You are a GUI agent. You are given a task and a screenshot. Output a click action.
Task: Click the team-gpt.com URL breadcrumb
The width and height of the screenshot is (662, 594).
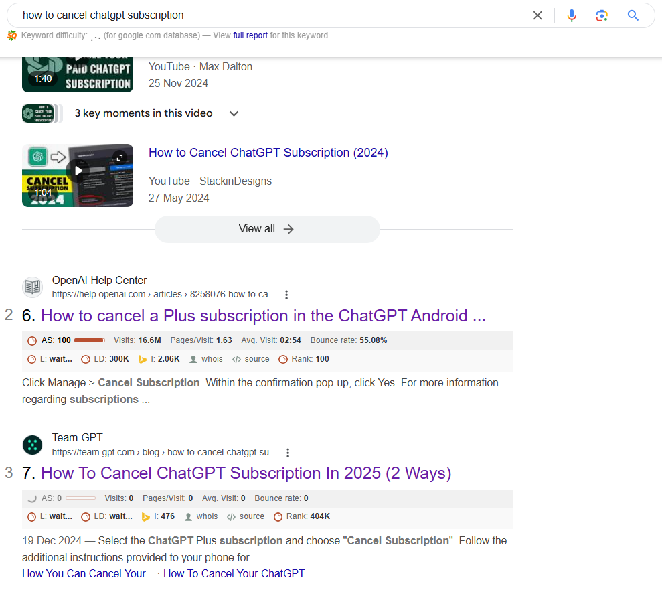point(164,453)
